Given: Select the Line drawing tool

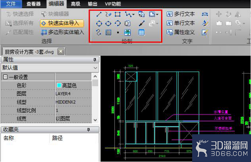Looking at the screenshot, I should click(99, 14).
